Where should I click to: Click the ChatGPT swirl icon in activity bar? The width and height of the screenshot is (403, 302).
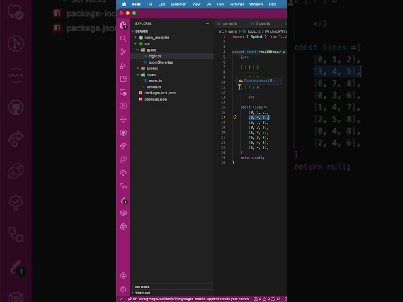123,226
